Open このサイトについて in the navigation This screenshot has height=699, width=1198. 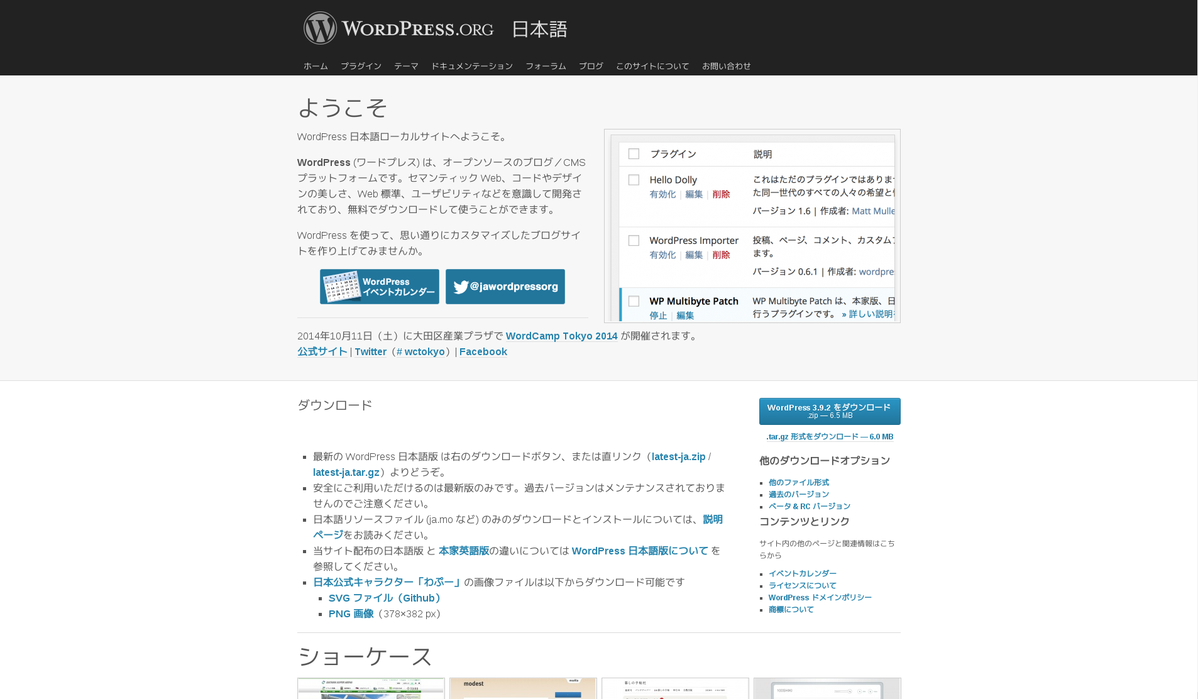tap(652, 66)
